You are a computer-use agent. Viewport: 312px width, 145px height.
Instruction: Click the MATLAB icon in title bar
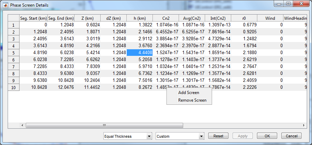pos(6,5)
